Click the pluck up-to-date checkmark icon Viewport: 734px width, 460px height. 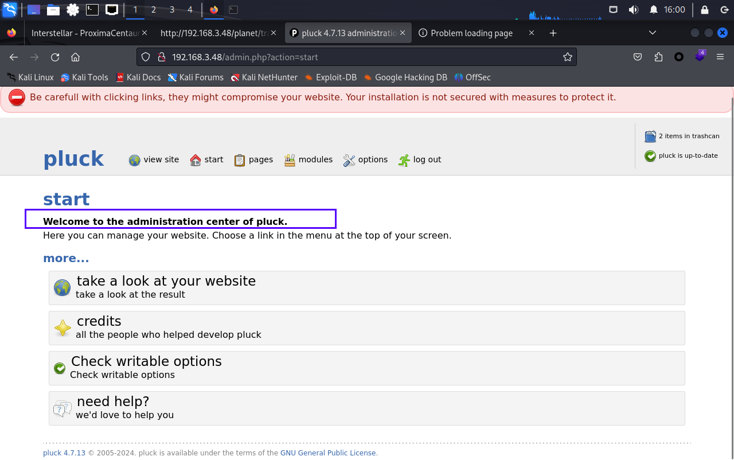click(650, 155)
